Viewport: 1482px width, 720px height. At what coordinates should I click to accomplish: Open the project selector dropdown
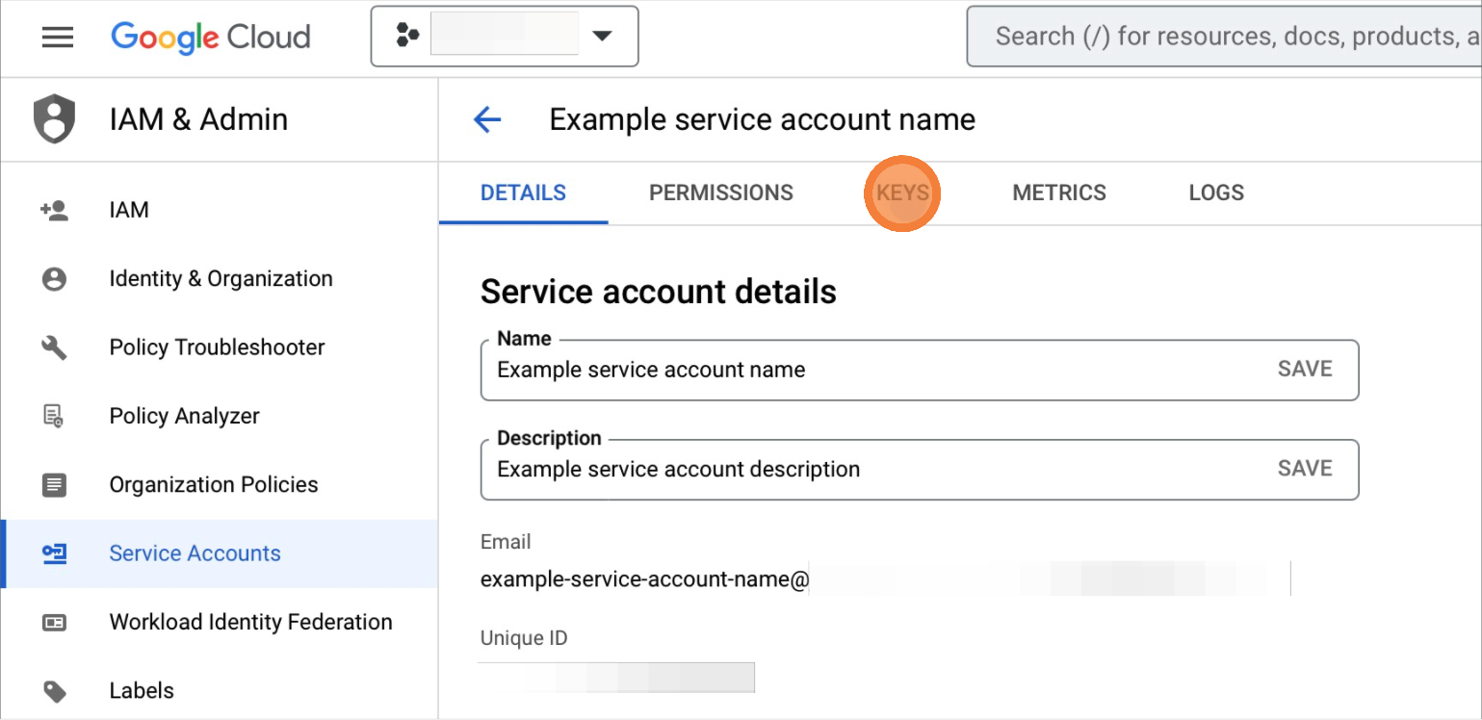[x=603, y=35]
